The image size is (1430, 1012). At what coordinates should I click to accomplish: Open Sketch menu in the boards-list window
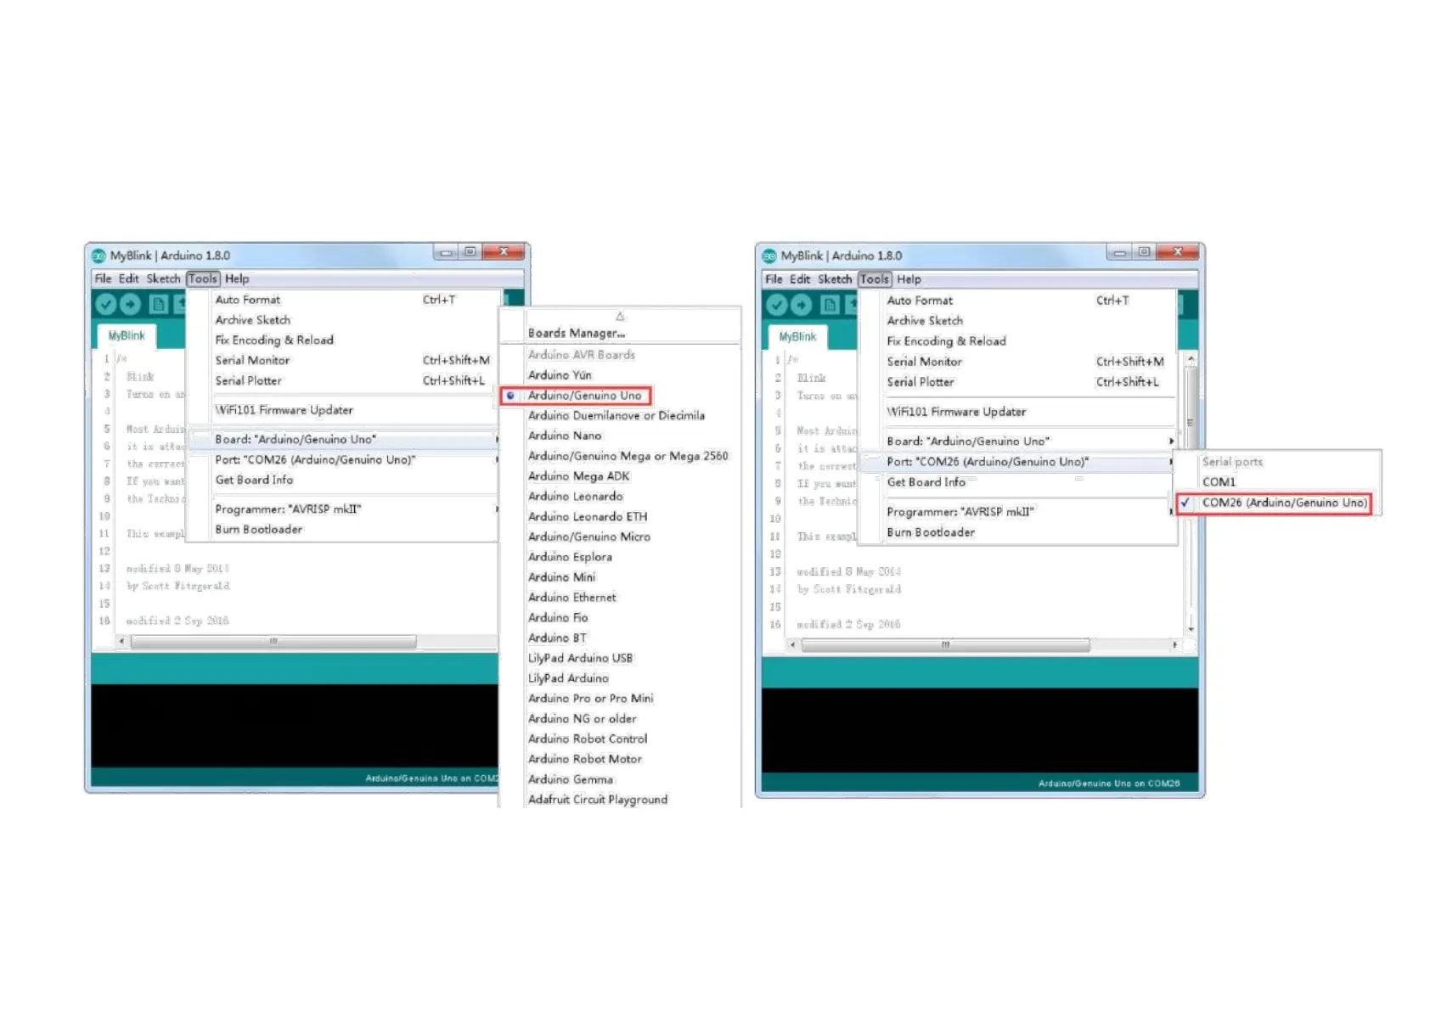coord(163,278)
